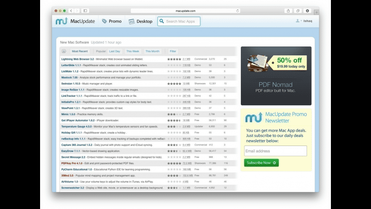This screenshot has height=209, width=371.
Task: Open ViewPoint 1.3.1 link
Action: point(70,108)
